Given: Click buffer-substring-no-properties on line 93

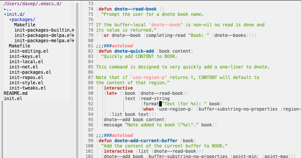Looking at the screenshot, I should point(238,109).
